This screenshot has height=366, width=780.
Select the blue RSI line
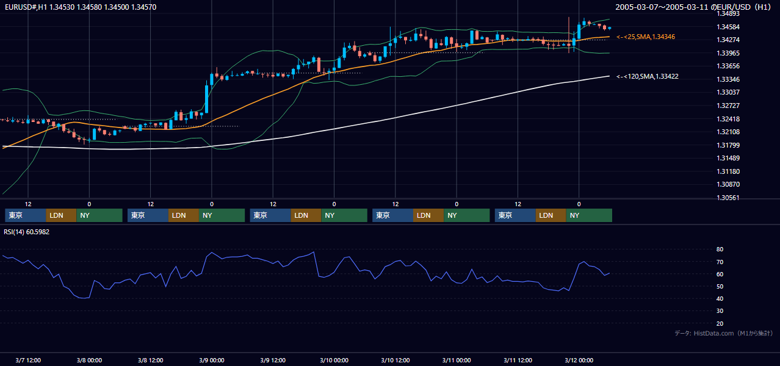click(305, 256)
